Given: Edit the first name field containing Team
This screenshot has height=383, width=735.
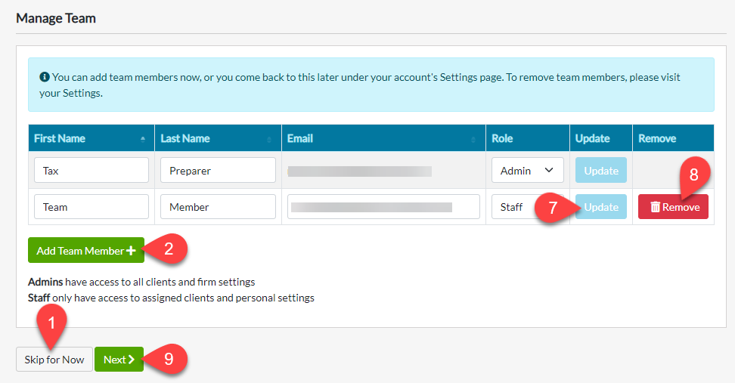Looking at the screenshot, I should click(91, 207).
